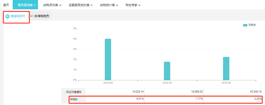Click the 43,546.16 table cell

coord(233,92)
